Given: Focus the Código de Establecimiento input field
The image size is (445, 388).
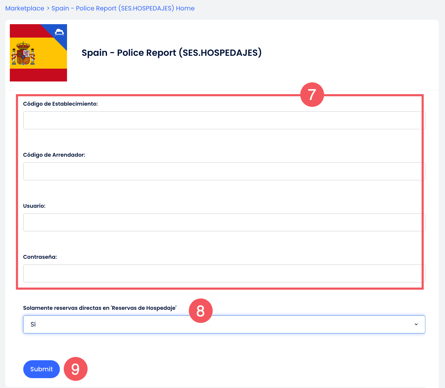Looking at the screenshot, I should click(224, 120).
